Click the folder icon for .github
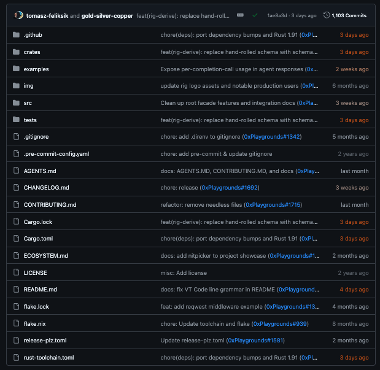This screenshot has width=380, height=370. coord(16,35)
